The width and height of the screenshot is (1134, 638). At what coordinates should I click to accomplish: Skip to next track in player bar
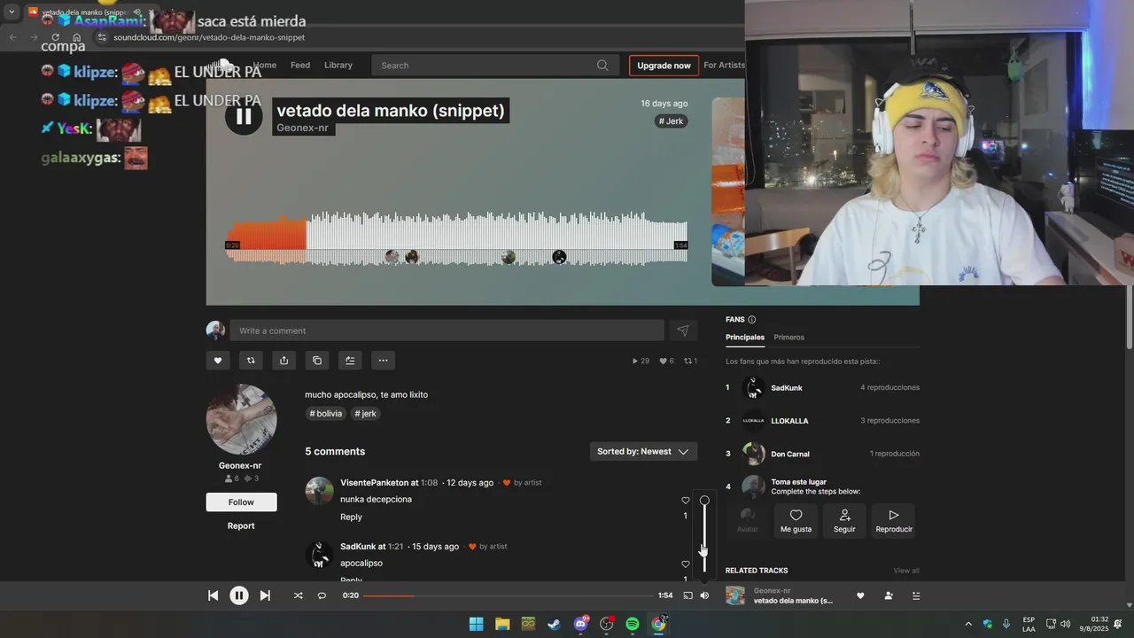265,595
